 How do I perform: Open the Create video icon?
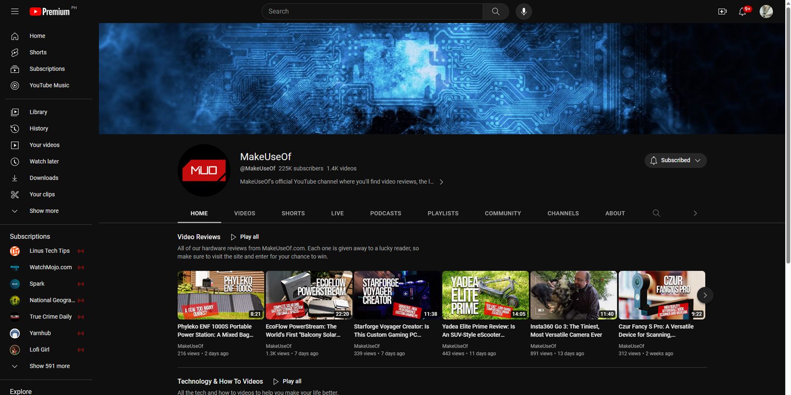pyautogui.click(x=722, y=11)
